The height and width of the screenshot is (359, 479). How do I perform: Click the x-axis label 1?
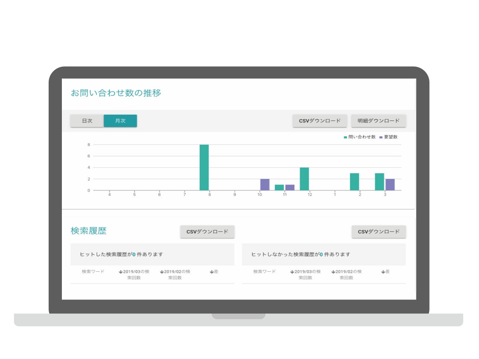coord(335,195)
